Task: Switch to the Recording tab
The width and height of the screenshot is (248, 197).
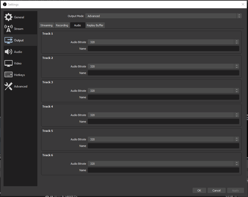Action: pyautogui.click(x=62, y=25)
